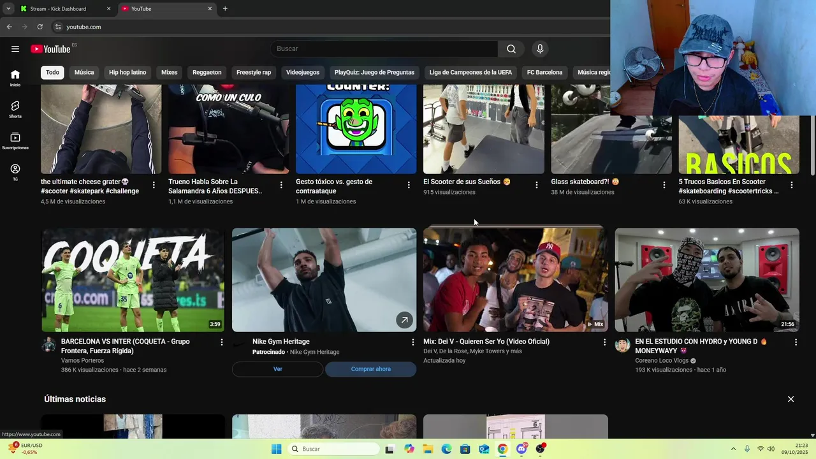Open options for Trueno Habla short
This screenshot has height=459, width=816.
pos(281,185)
